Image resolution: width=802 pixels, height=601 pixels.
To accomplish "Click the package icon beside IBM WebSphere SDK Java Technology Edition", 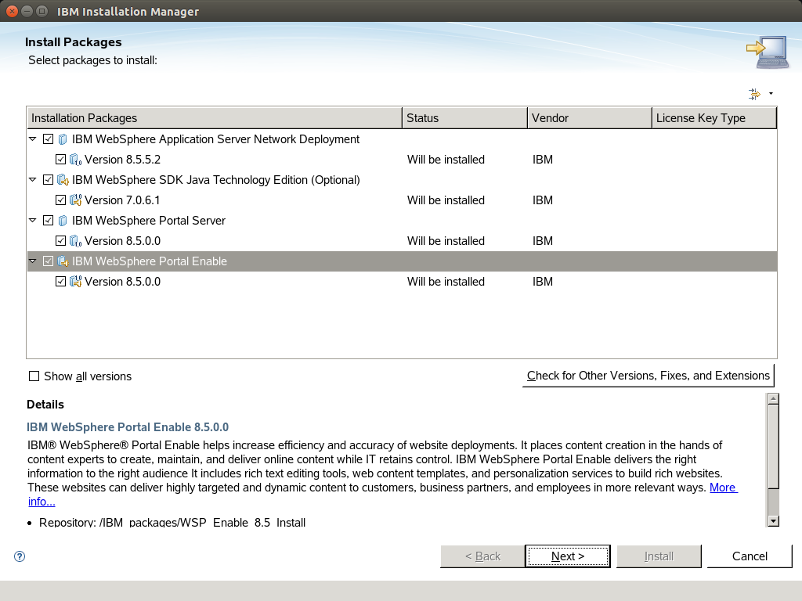I will (63, 180).
